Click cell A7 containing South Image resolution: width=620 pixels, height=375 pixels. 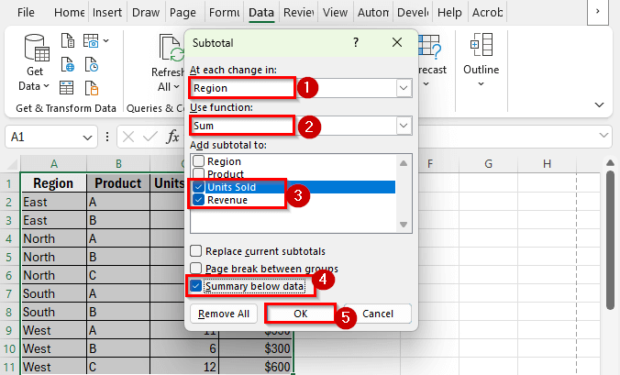click(x=54, y=293)
